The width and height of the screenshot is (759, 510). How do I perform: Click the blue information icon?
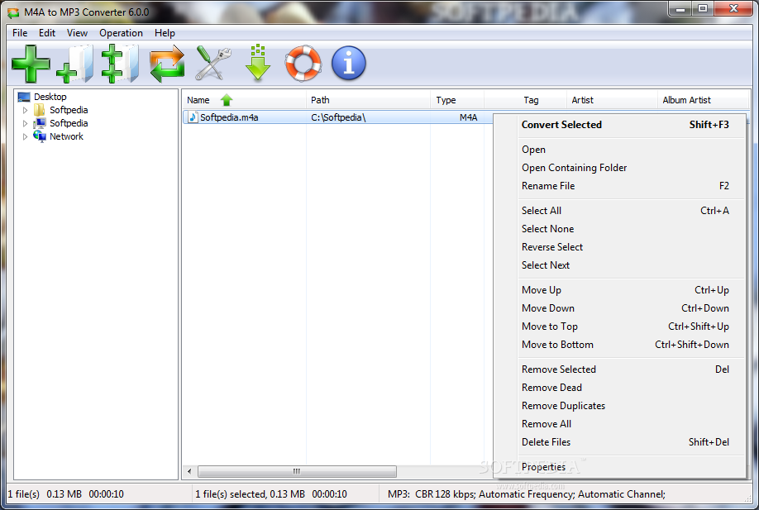tap(349, 64)
